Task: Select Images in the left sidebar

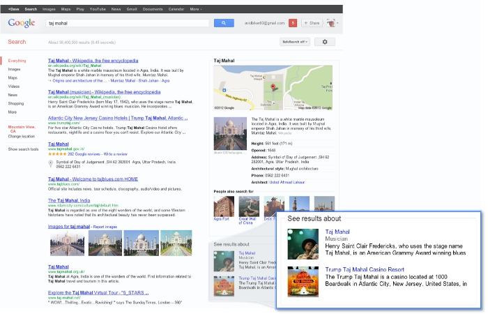Action: (x=14, y=69)
